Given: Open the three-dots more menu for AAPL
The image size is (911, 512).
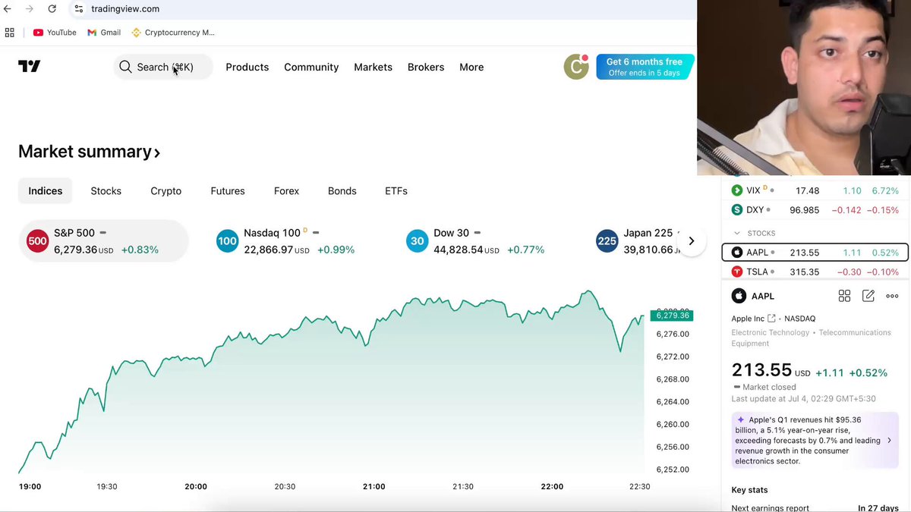Looking at the screenshot, I should coord(892,296).
